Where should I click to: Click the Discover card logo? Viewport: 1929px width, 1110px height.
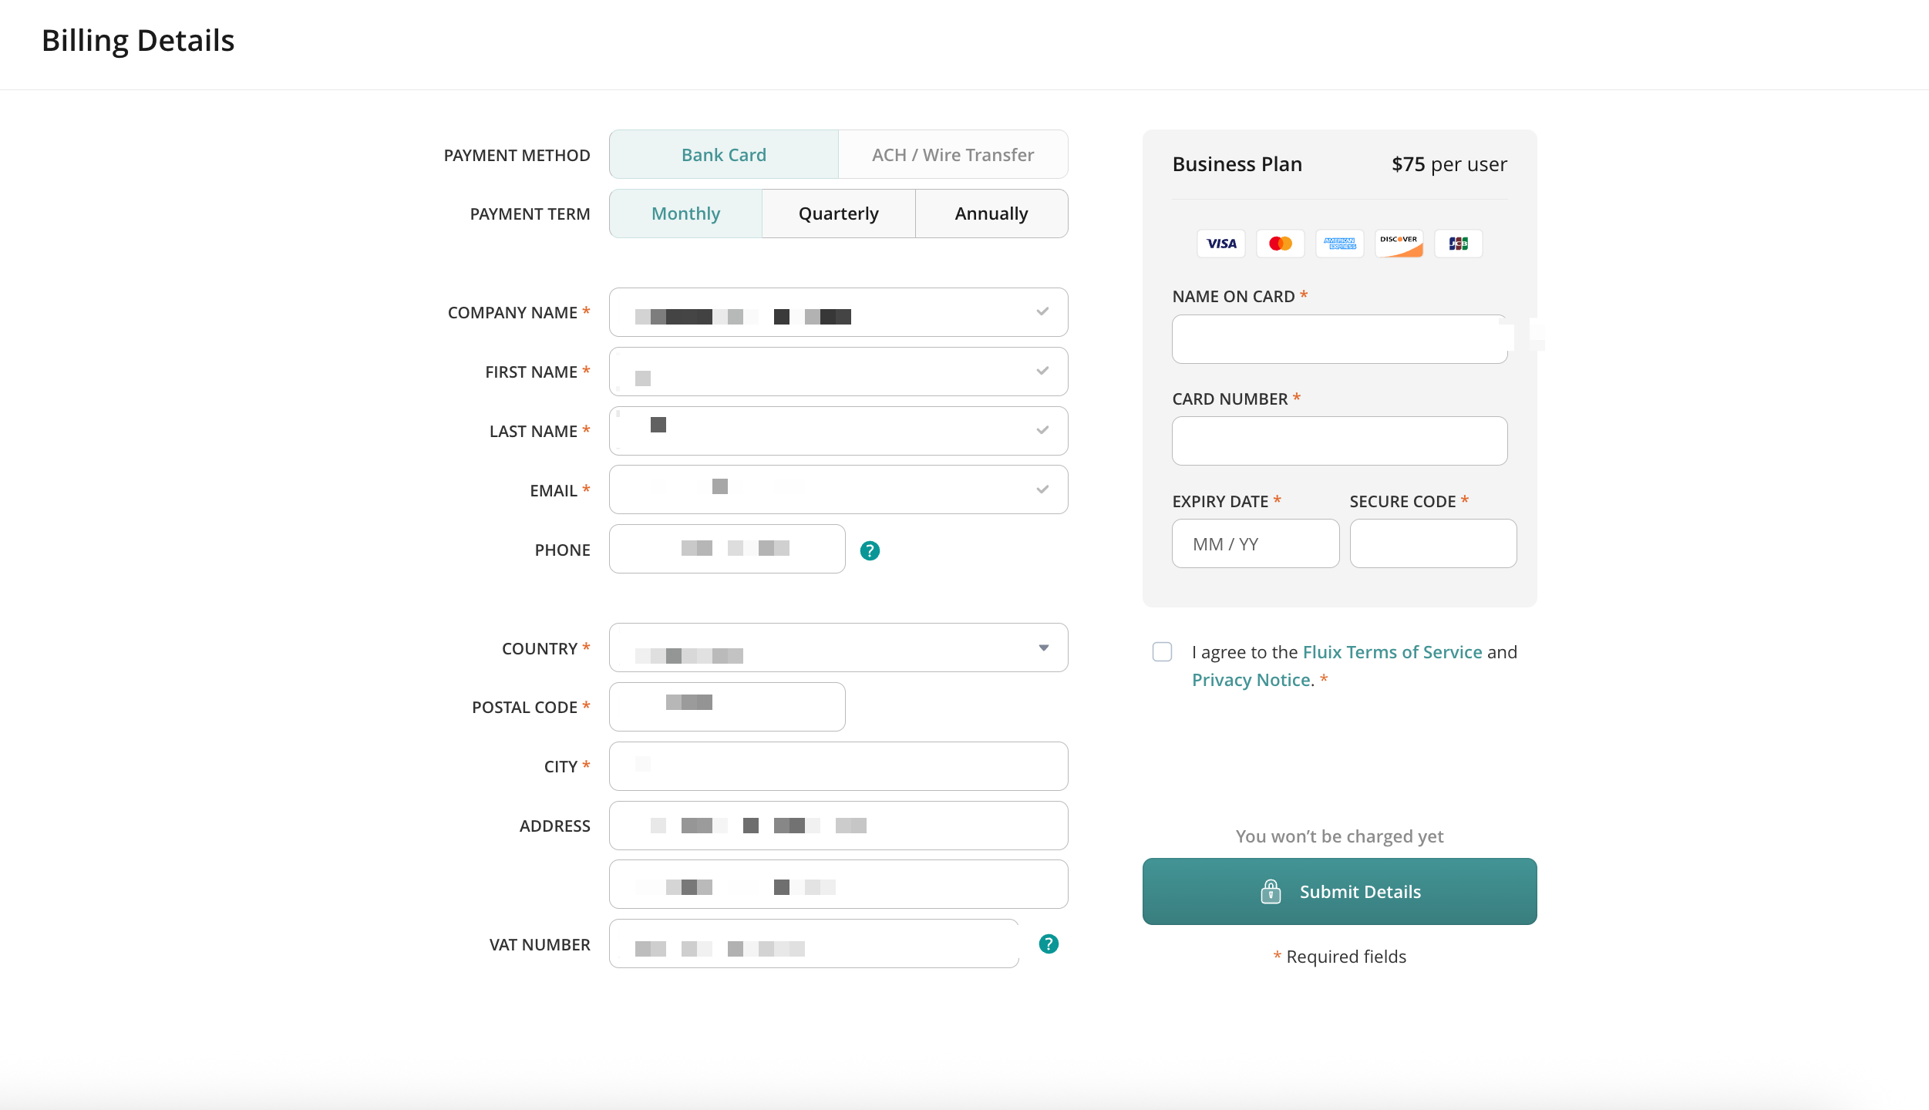point(1399,244)
